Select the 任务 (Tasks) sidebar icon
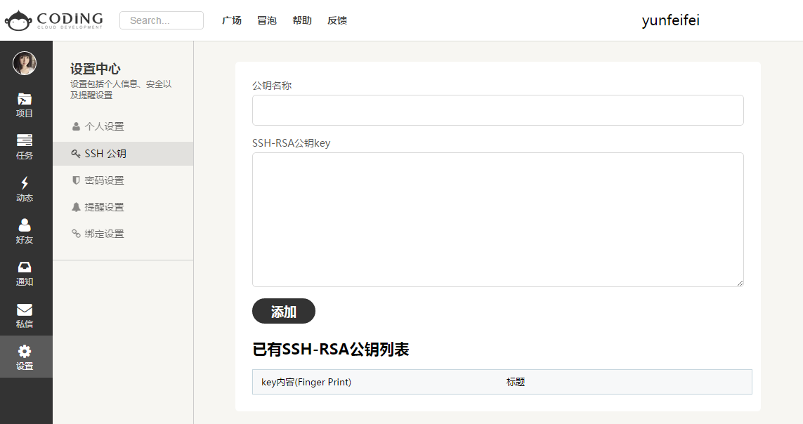 25,146
